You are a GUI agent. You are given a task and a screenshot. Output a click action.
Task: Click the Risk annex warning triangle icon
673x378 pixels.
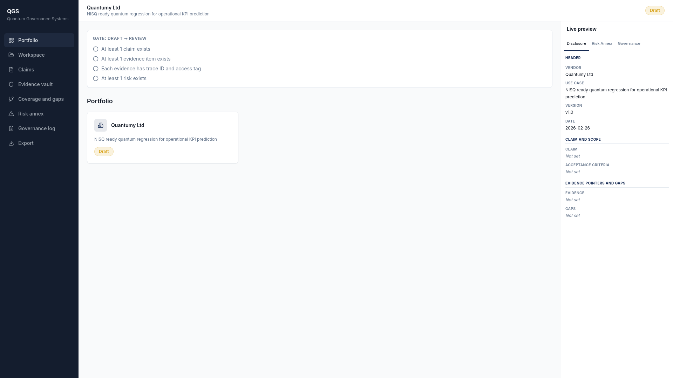point(11,114)
